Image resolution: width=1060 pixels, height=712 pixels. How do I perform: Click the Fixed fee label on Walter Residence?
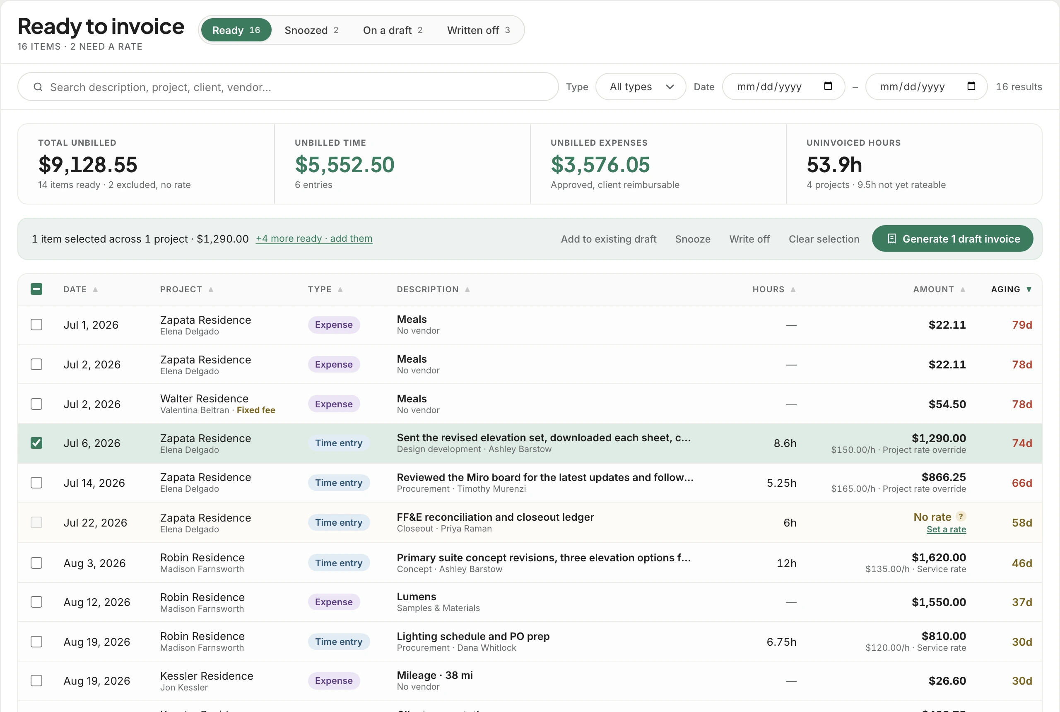256,410
